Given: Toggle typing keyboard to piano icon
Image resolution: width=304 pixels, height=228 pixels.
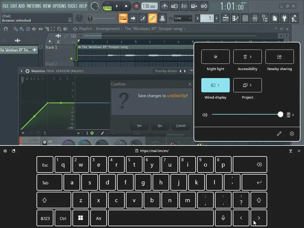Looking at the screenshot, I should (123, 18).
